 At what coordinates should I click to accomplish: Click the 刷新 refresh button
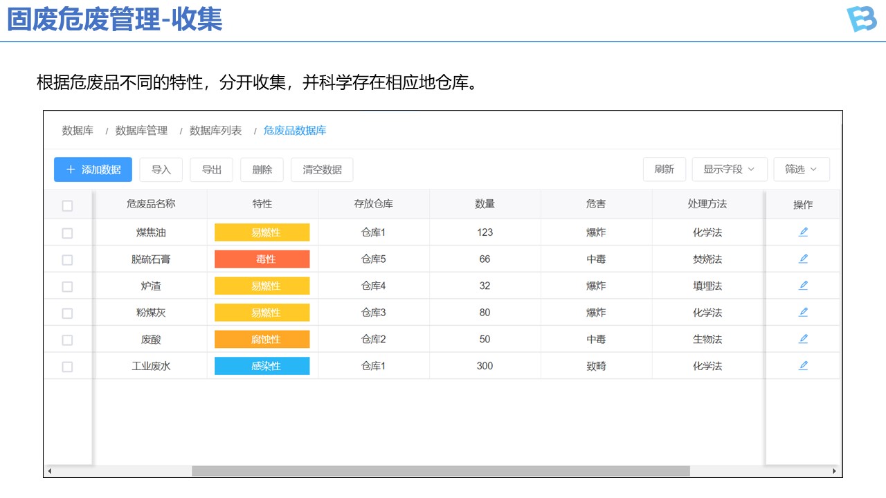(x=664, y=169)
